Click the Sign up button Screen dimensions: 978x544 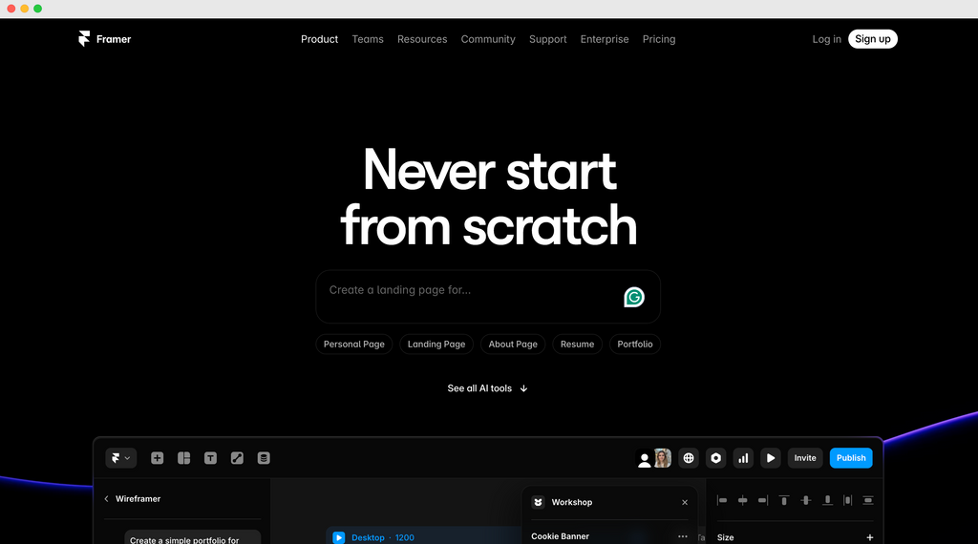tap(872, 39)
